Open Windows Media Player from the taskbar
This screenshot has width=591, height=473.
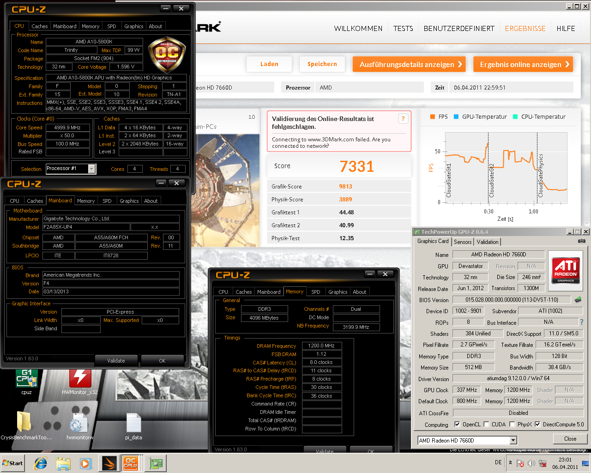[85, 463]
